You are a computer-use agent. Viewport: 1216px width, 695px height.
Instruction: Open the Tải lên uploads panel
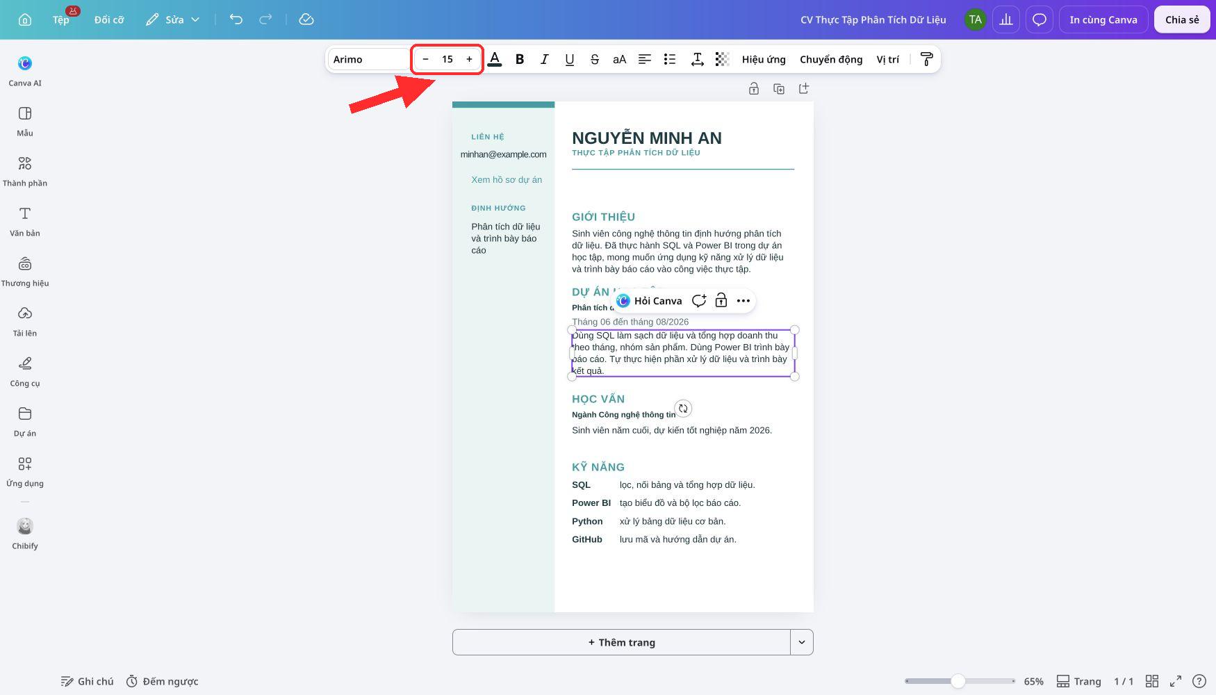[25, 322]
